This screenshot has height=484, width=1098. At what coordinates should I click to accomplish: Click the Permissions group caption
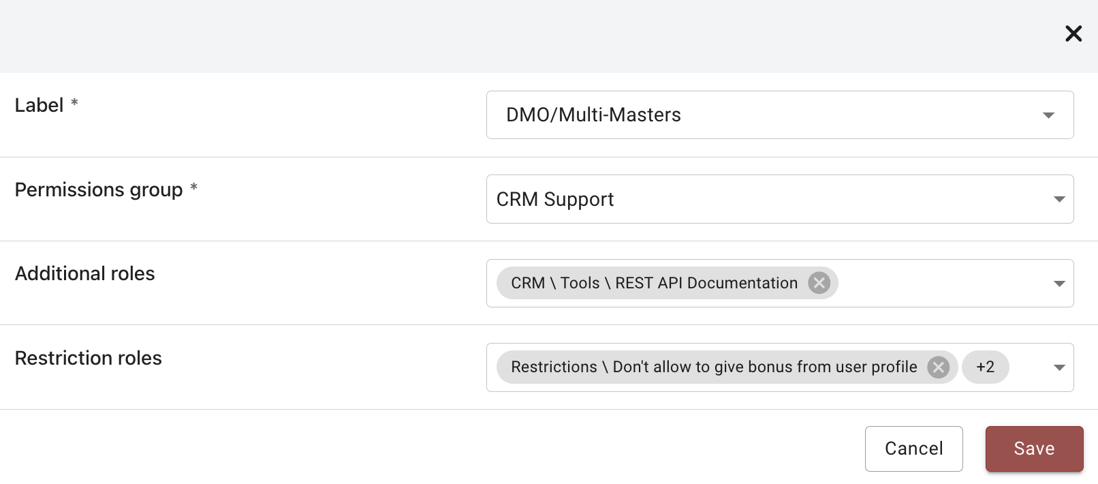click(99, 190)
